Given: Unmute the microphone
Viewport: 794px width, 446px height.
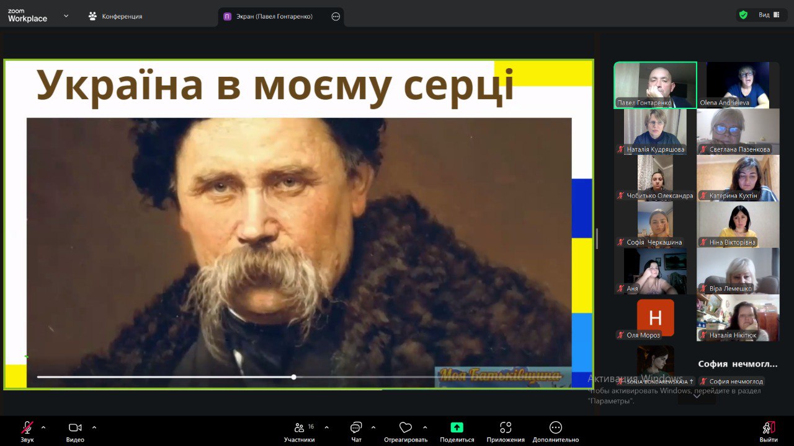Looking at the screenshot, I should point(27,427).
